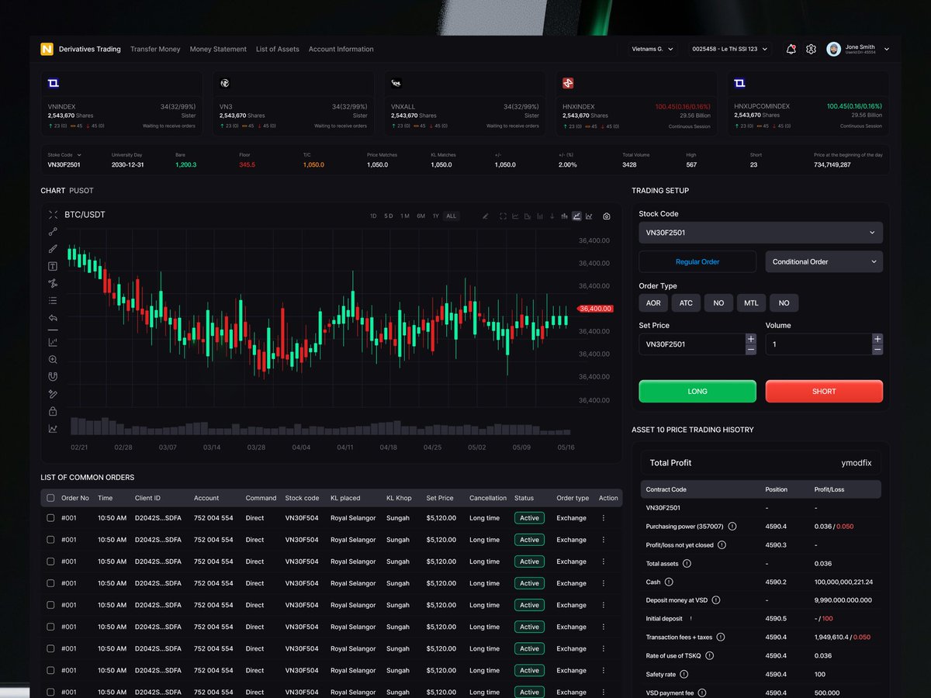Toggle the MTL order type

tap(751, 302)
